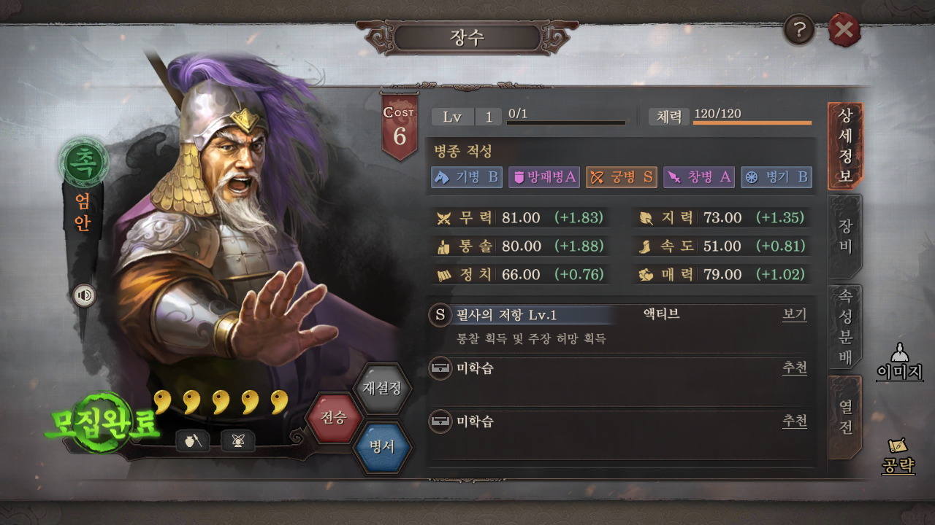The width and height of the screenshot is (935, 525).
Task: Select the 방패병A shield troop icon
Action: (x=544, y=177)
